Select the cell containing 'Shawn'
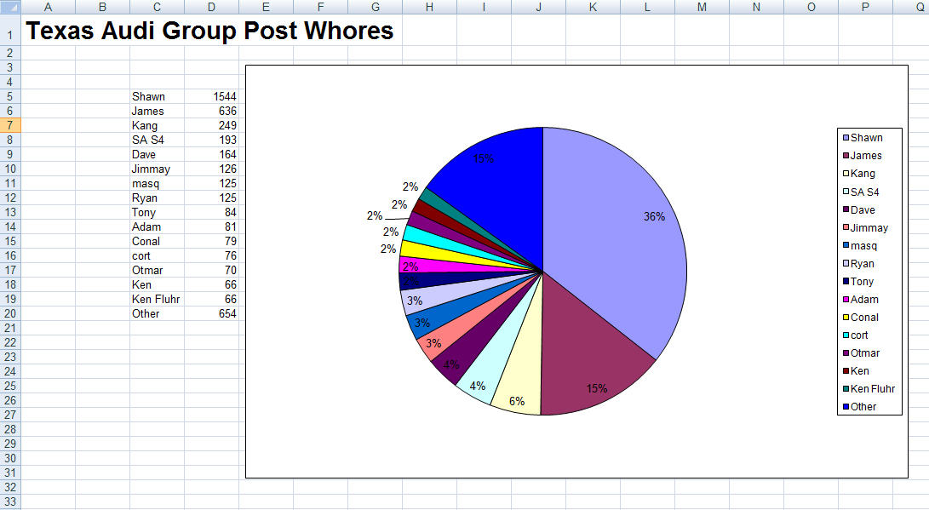929x510 pixels. (157, 96)
